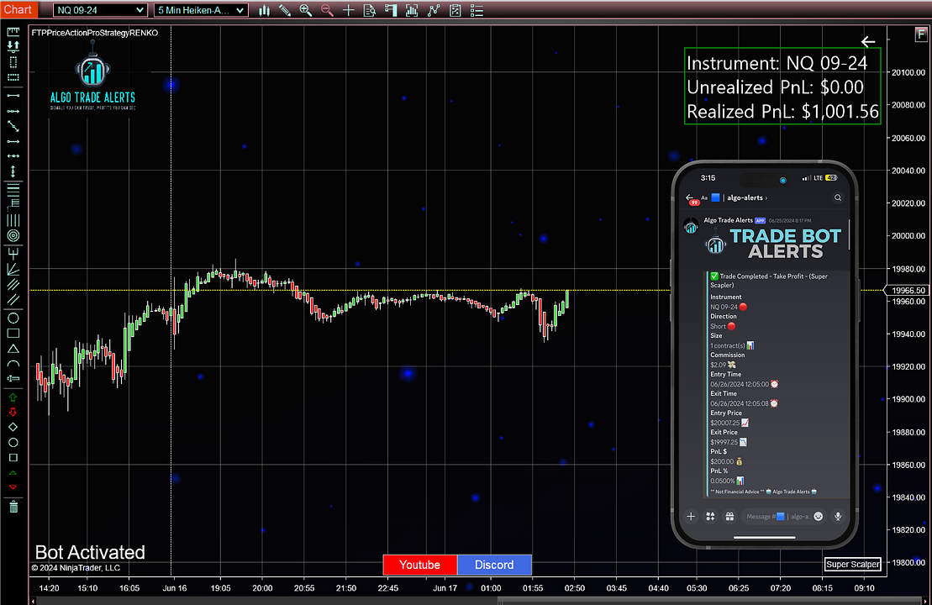Screen dimensions: 932x605
Task: Click the FTPPriceActionProStrategyRENKO strategy label
Action: click(94, 33)
